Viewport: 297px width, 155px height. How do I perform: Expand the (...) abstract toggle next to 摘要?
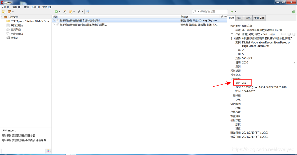tap(233, 38)
